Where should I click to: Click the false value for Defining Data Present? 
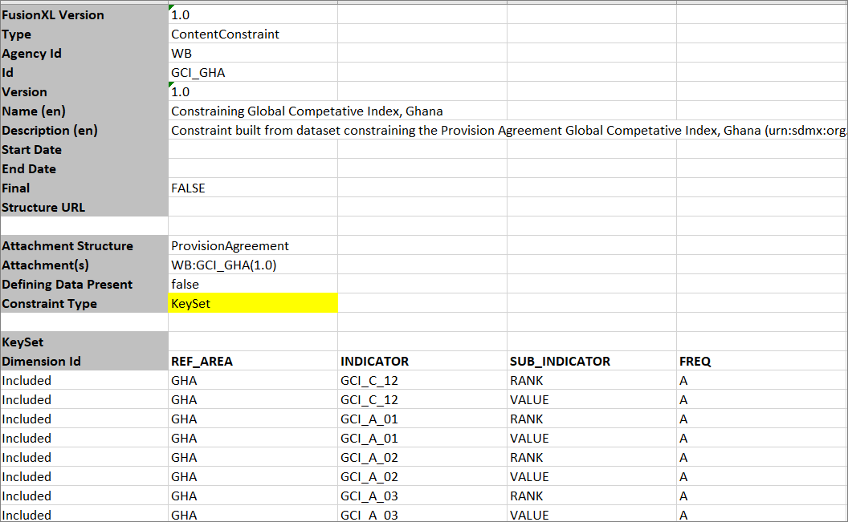[x=185, y=285]
